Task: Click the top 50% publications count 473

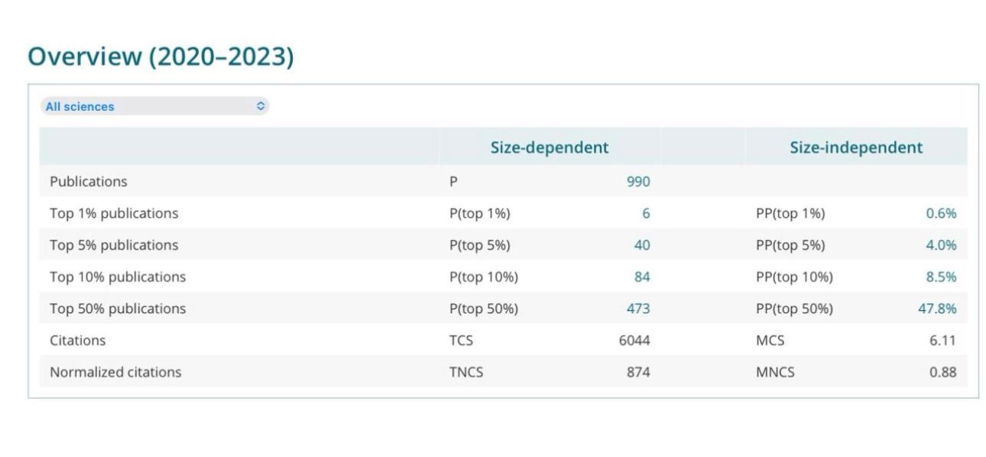Action: click(x=637, y=309)
